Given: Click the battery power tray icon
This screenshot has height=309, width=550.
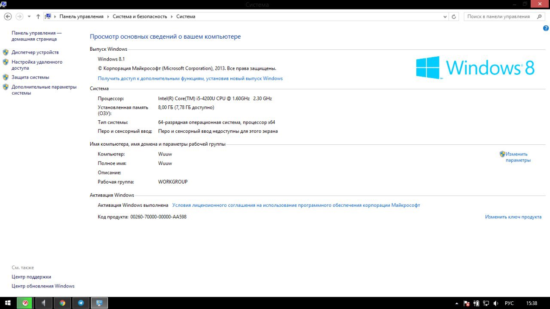Looking at the screenshot, I should pyautogui.click(x=477, y=303).
